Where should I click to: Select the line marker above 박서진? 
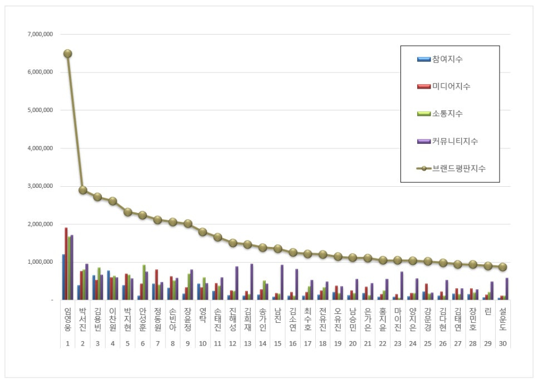(82, 190)
